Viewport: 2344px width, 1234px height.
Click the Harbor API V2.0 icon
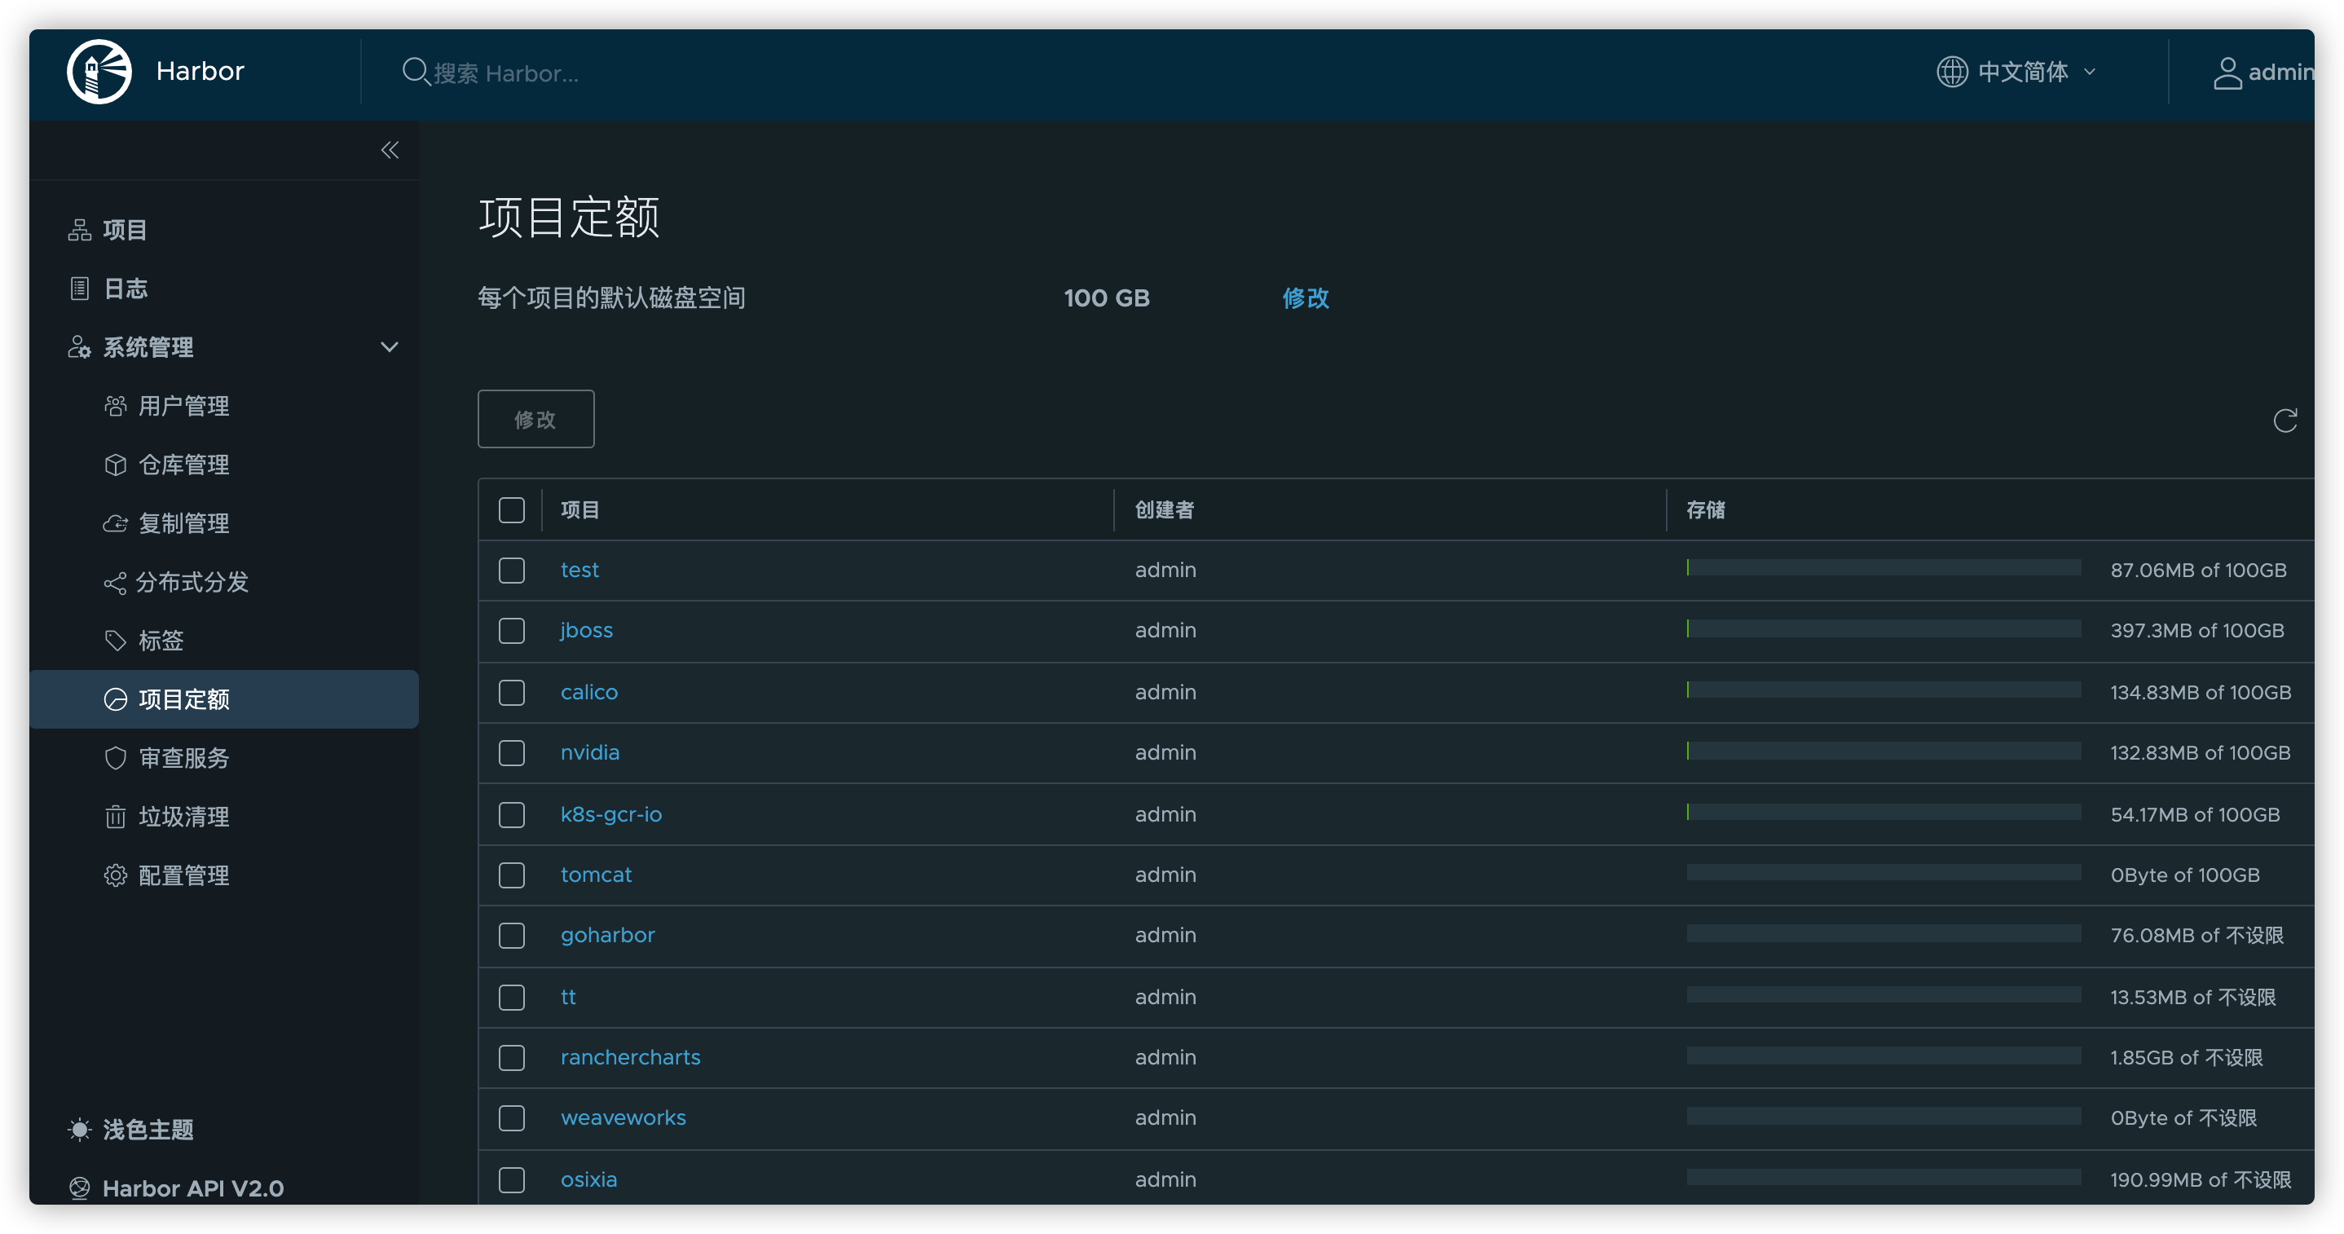pyautogui.click(x=80, y=1188)
